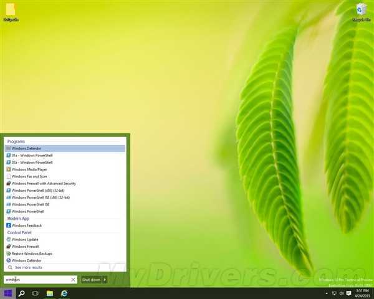The height and width of the screenshot is (299, 374).
Task: Open the volume tray icon
Action: point(342,293)
